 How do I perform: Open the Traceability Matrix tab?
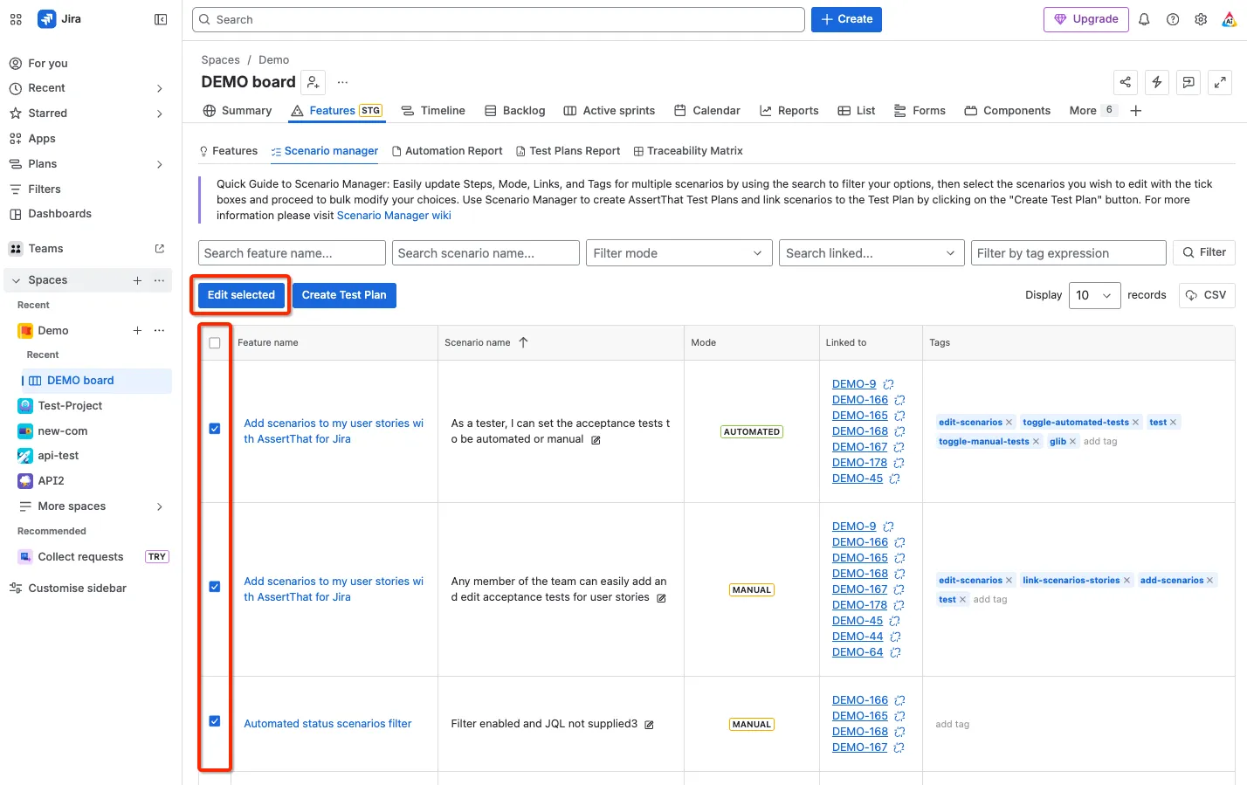click(x=688, y=151)
